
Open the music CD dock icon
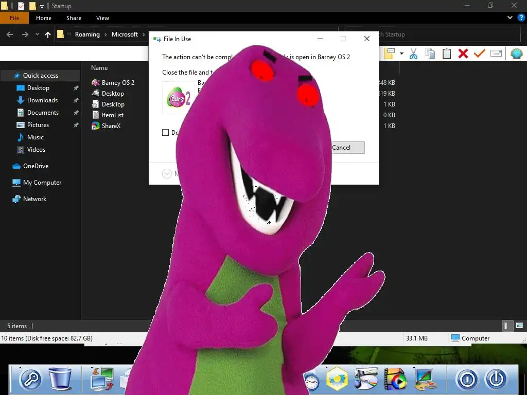(x=366, y=379)
